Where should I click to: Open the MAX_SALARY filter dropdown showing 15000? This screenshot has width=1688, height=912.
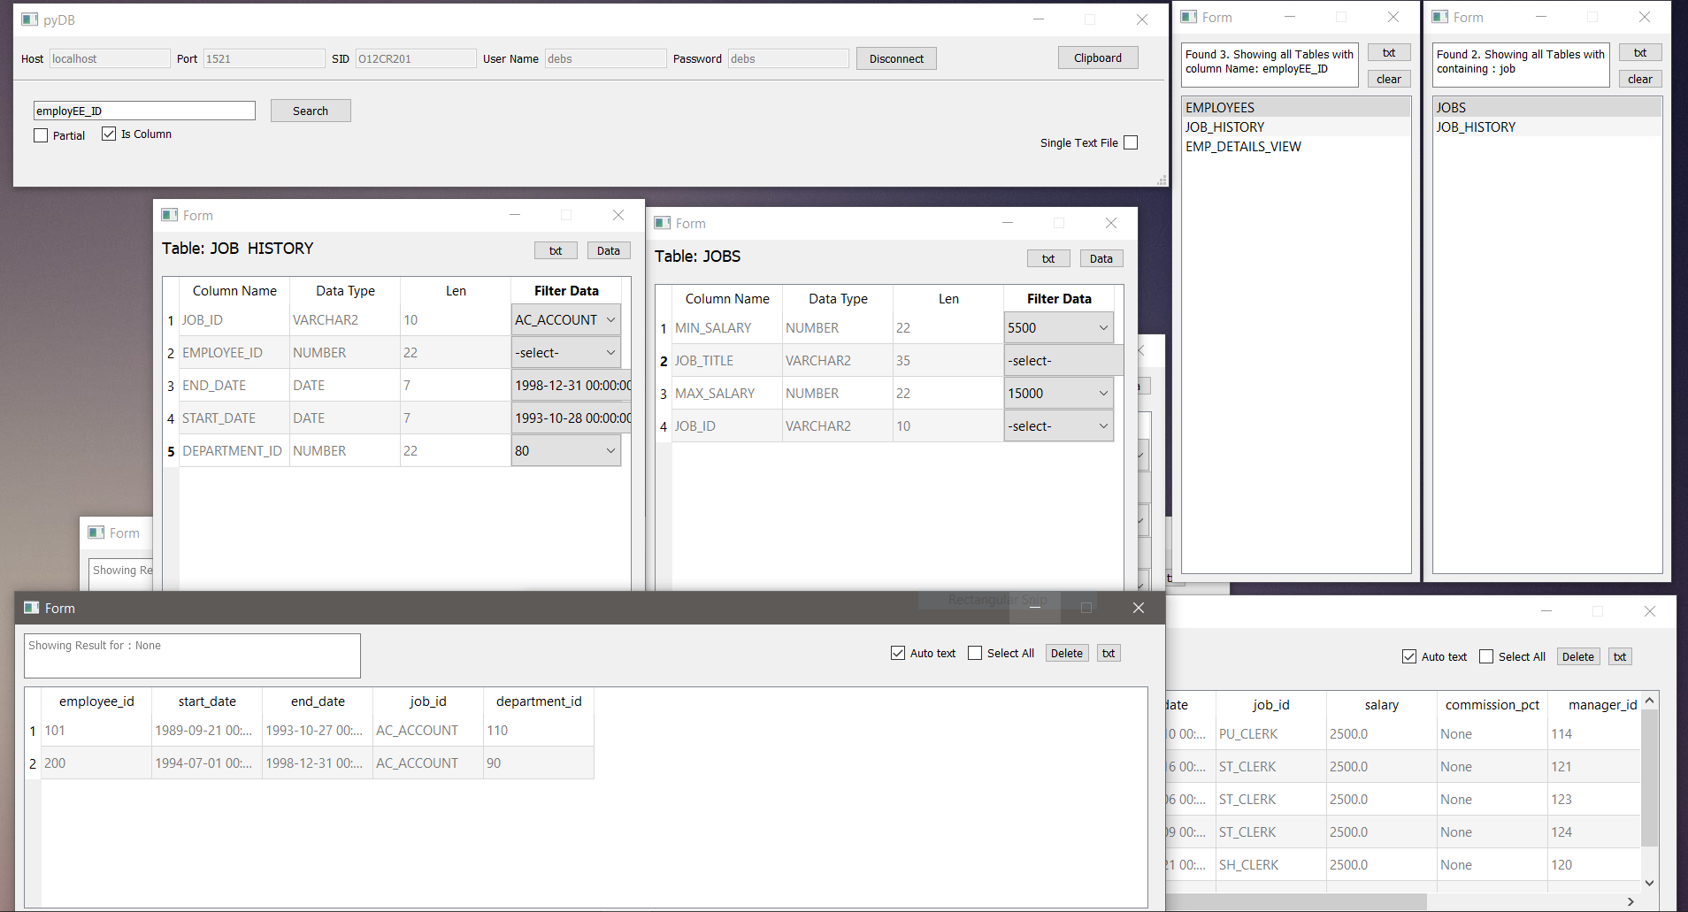[1058, 393]
